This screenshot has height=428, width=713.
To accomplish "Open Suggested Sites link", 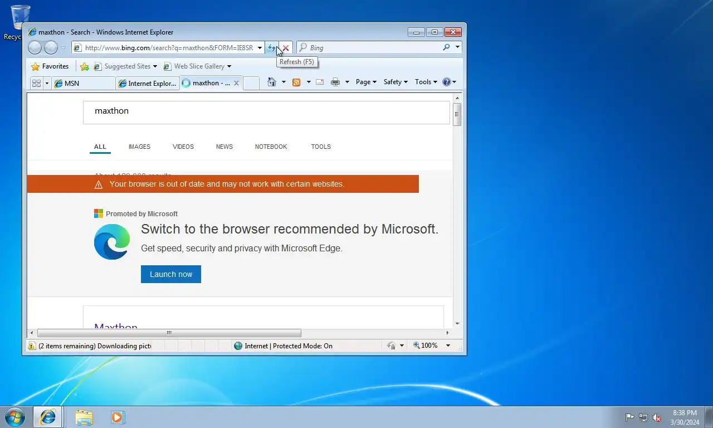I will [x=125, y=66].
